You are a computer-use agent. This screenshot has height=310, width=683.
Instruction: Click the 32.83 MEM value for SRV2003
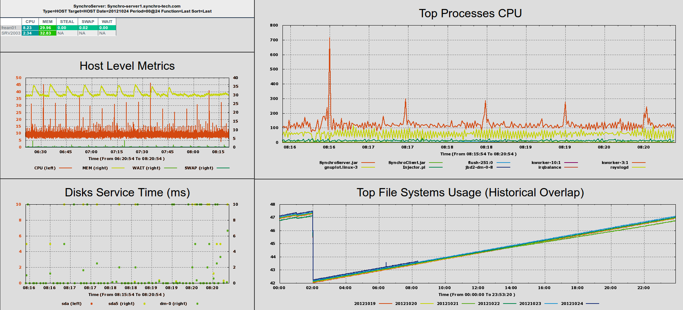coord(47,33)
